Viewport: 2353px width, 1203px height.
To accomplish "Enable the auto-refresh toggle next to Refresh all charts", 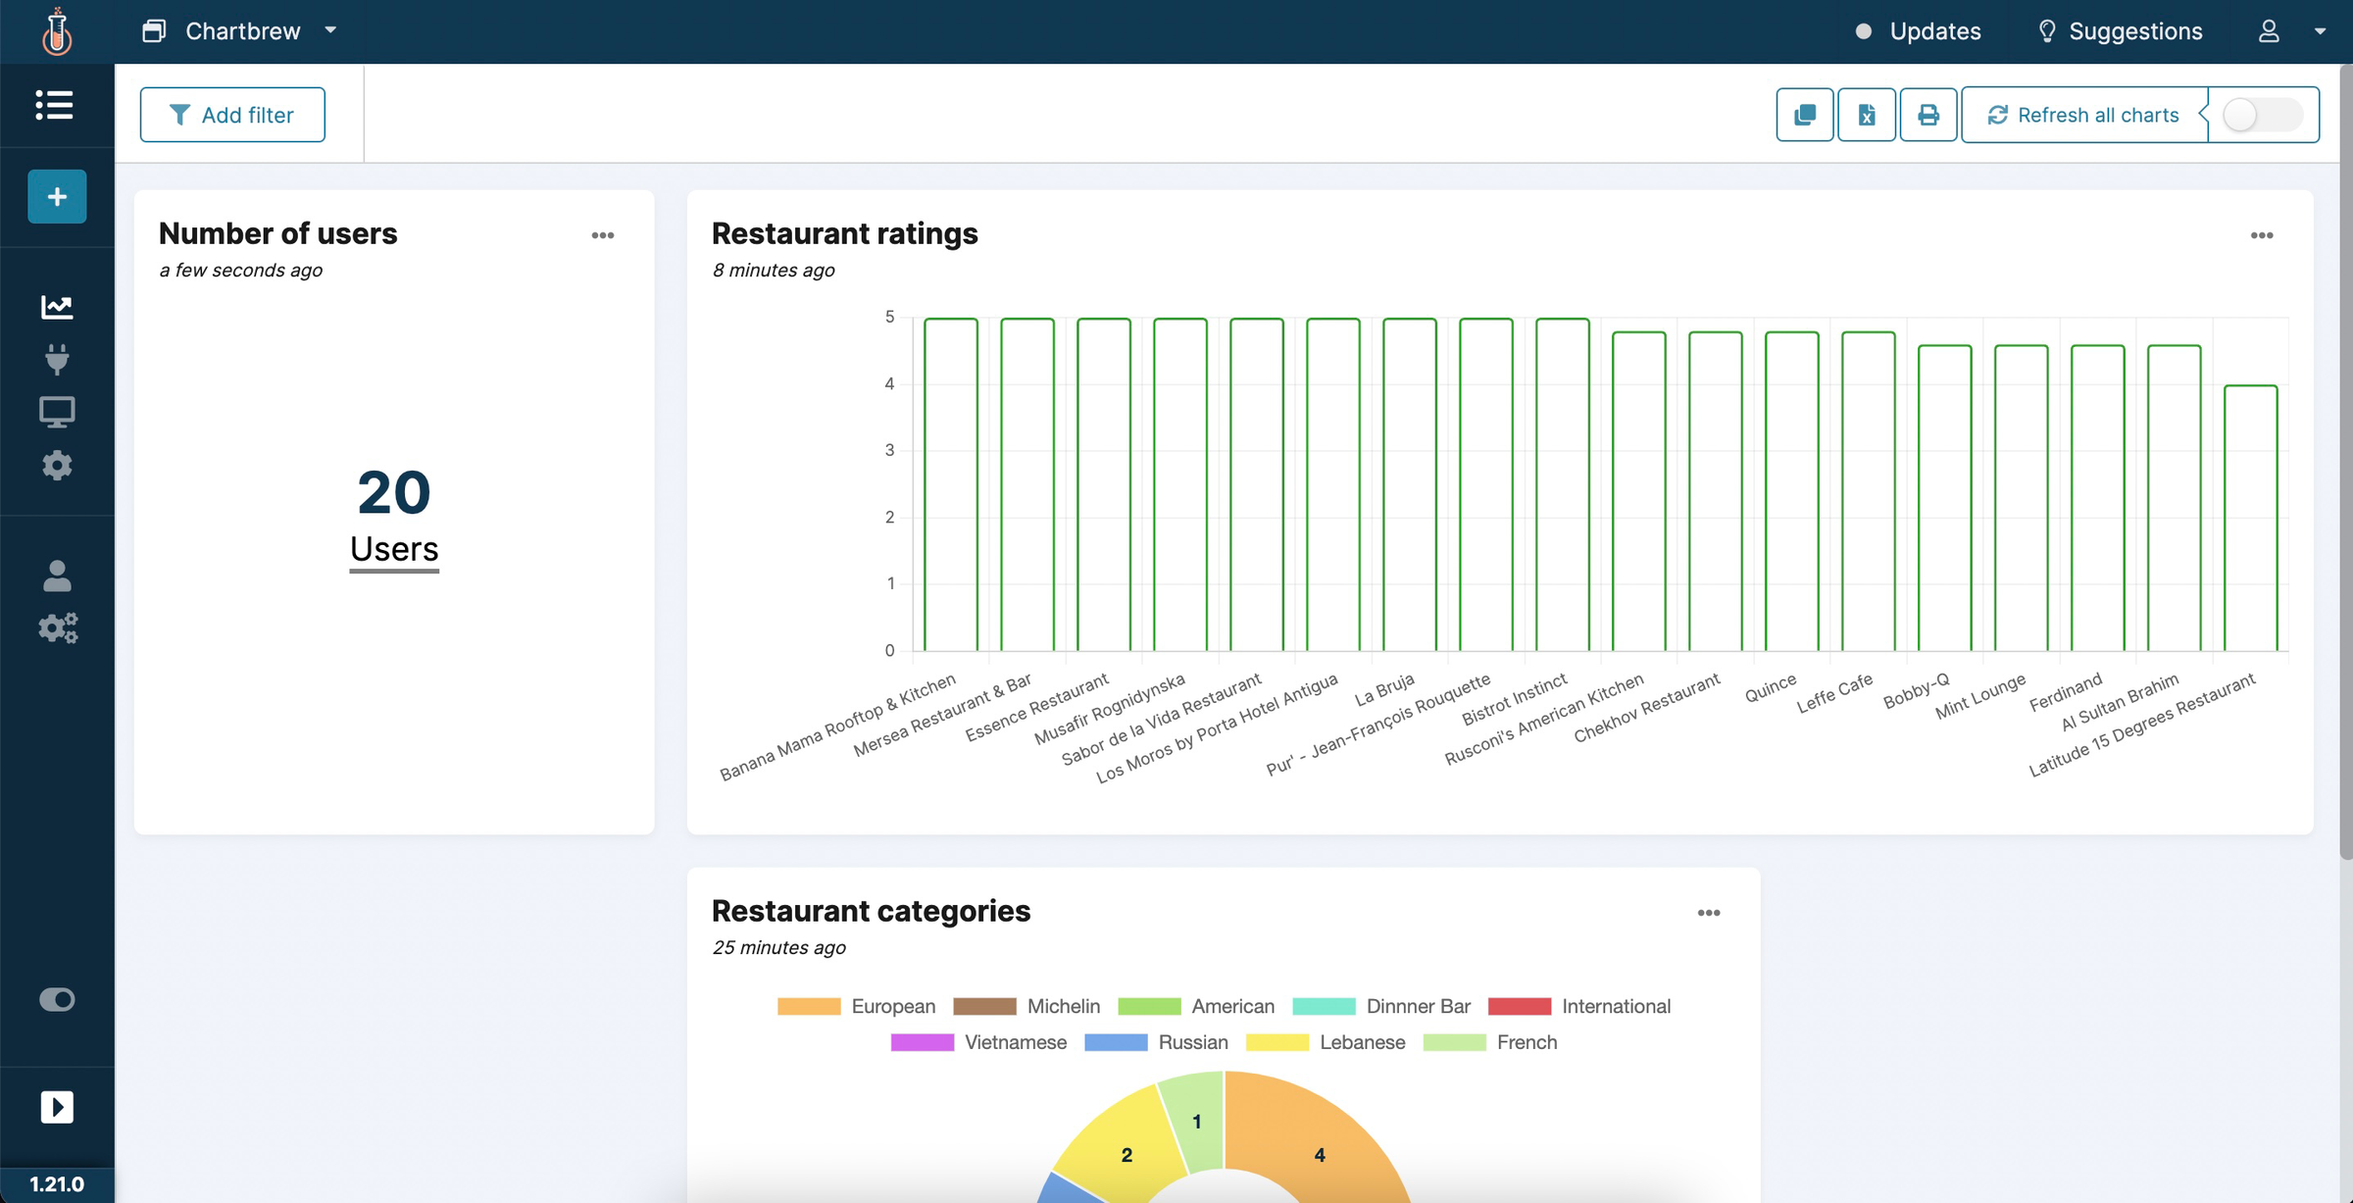I will (x=2261, y=115).
